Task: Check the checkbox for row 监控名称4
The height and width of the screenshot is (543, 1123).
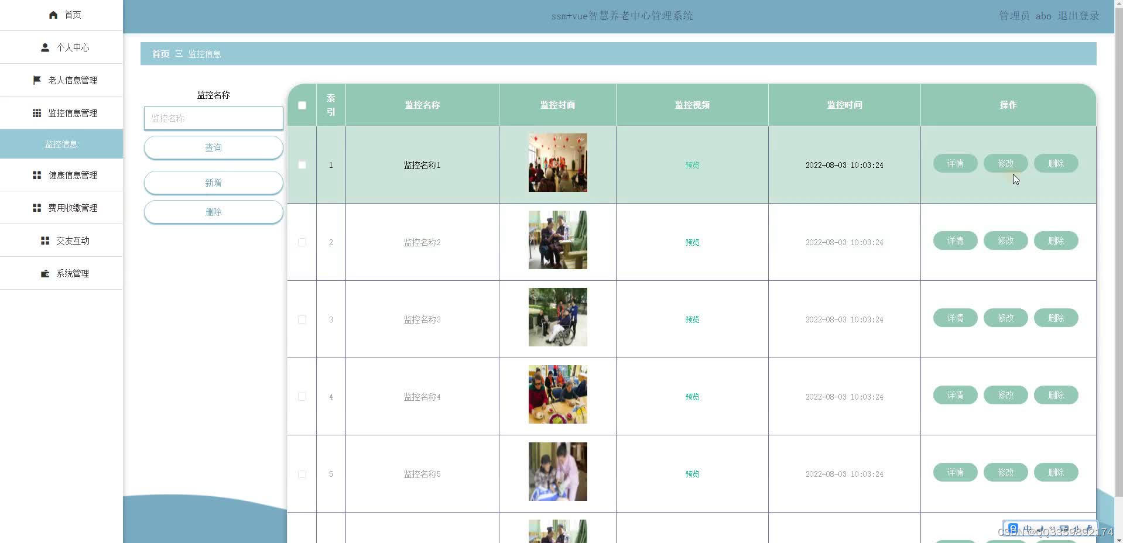Action: pos(302,397)
